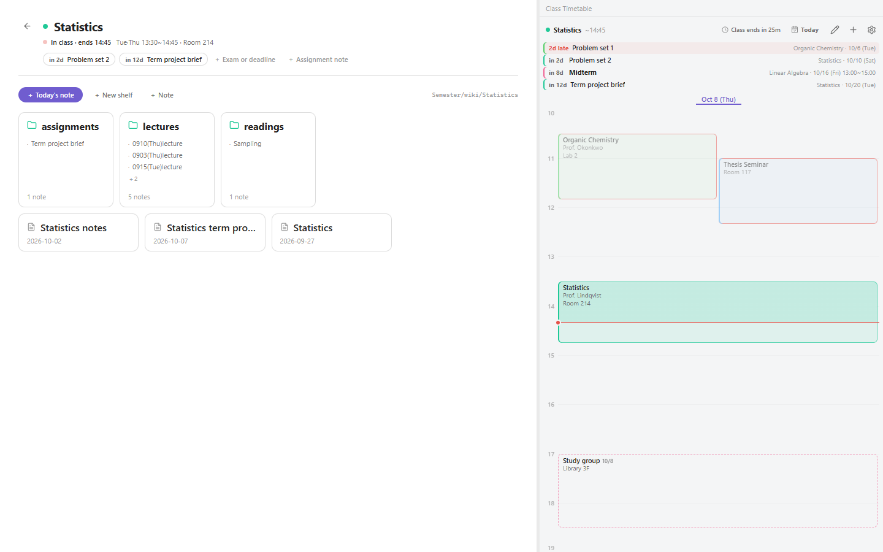Click the readings folder icon

coord(234,125)
